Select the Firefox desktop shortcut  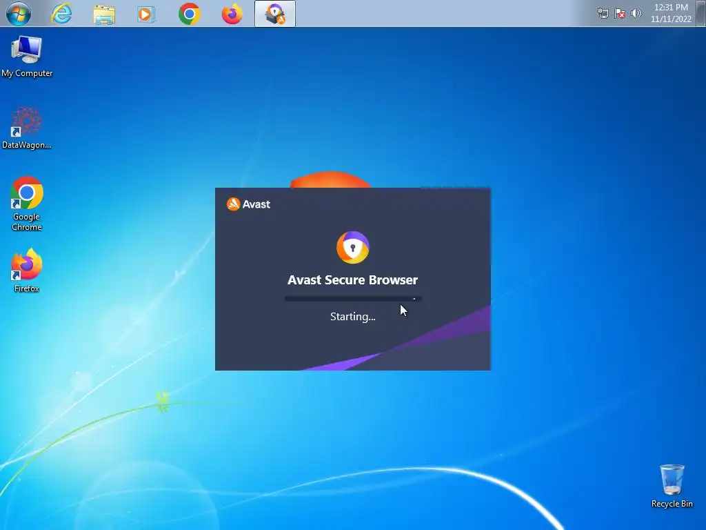27,271
